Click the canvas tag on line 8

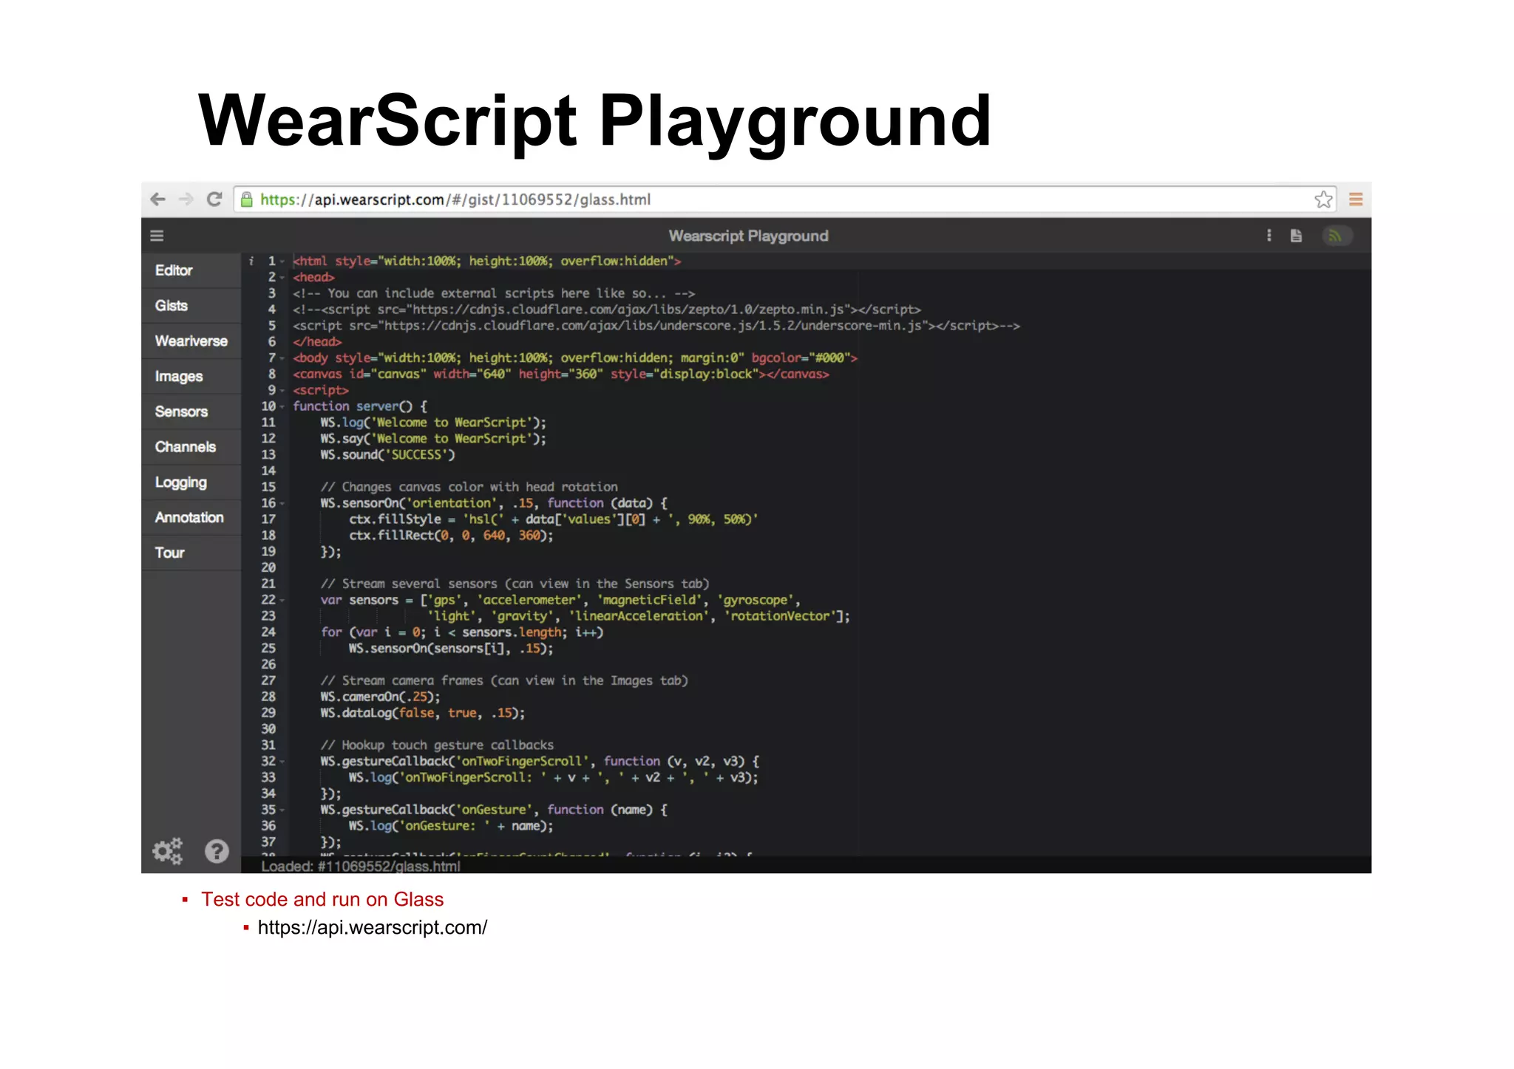(x=561, y=374)
